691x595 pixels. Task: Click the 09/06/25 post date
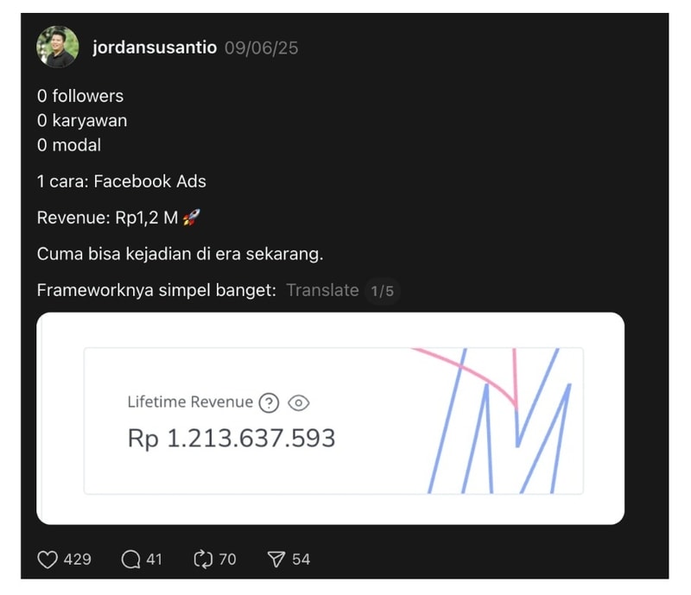261,48
